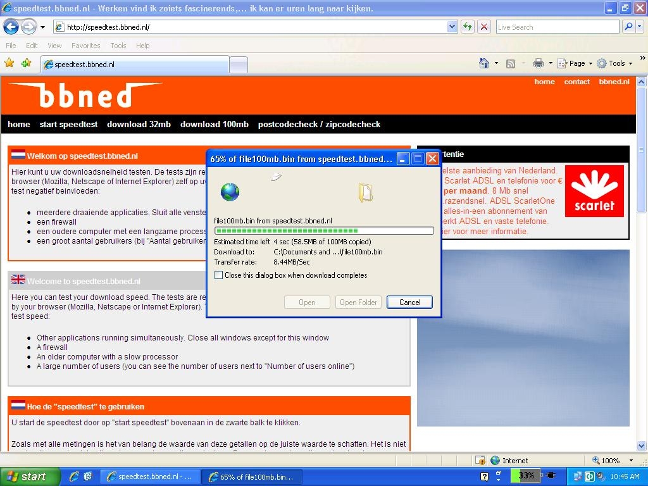Expand the address bar URL history dropdown
The height and width of the screenshot is (486, 648).
(452, 27)
